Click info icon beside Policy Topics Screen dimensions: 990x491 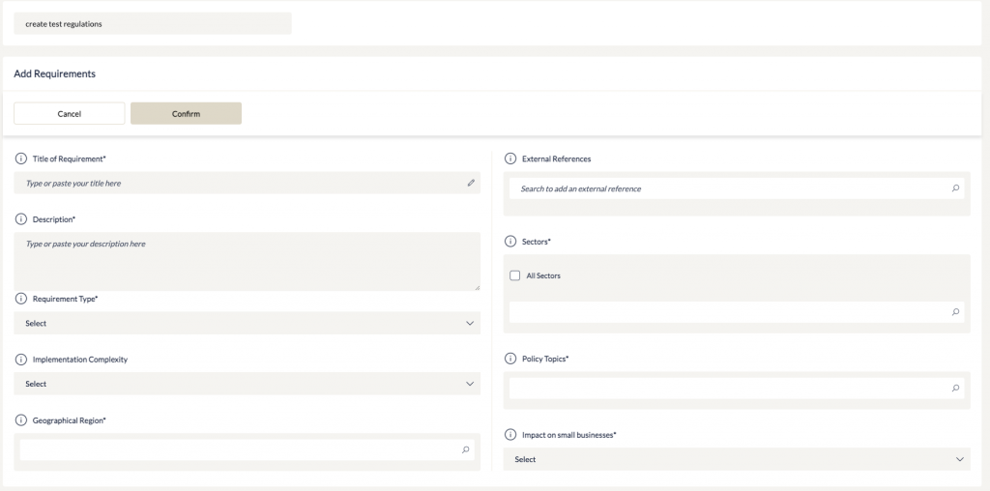click(x=510, y=359)
